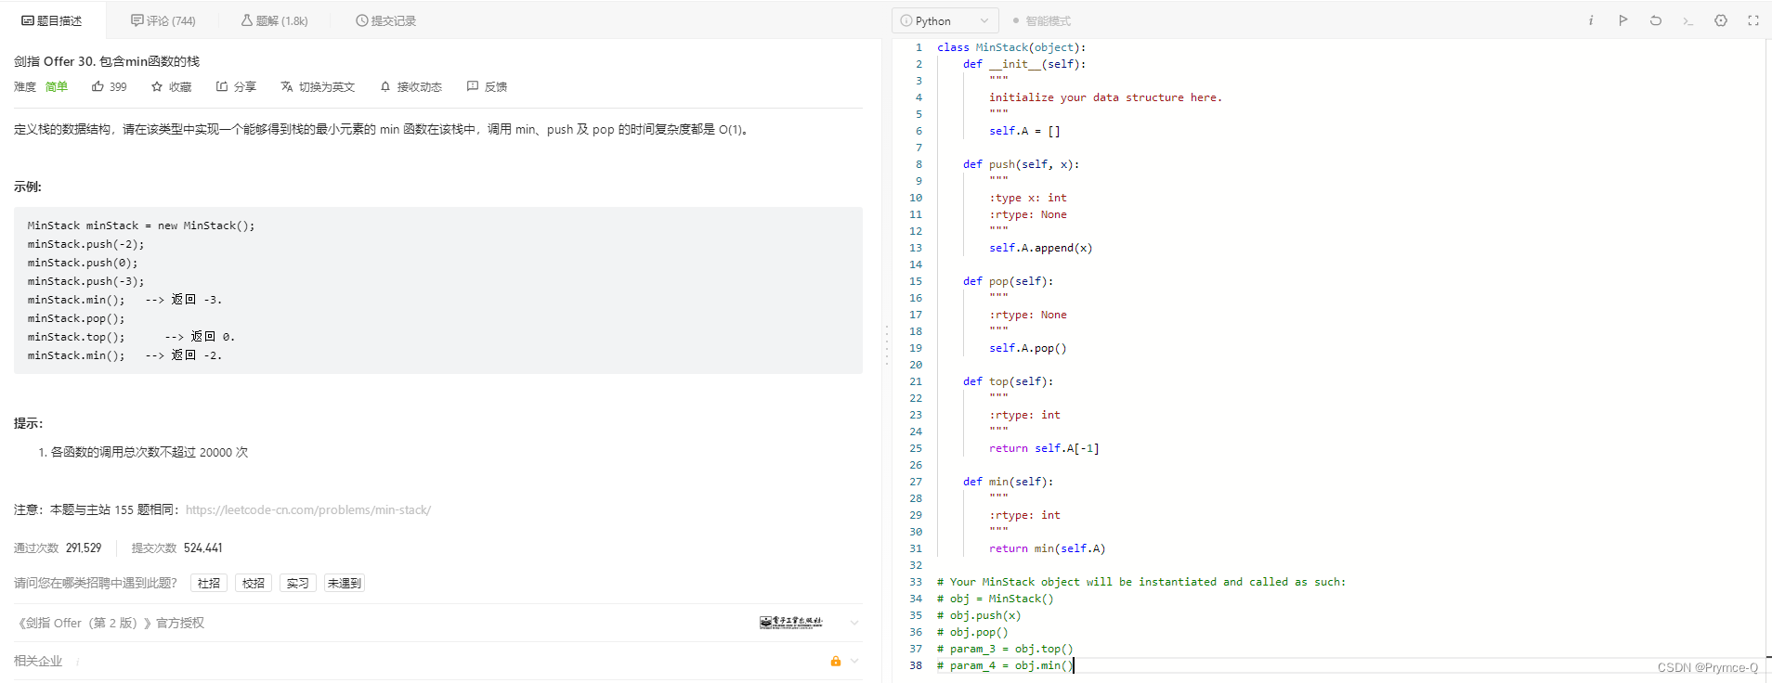Select the 社招 button
Viewport: 1772px width, 683px height.
(209, 583)
